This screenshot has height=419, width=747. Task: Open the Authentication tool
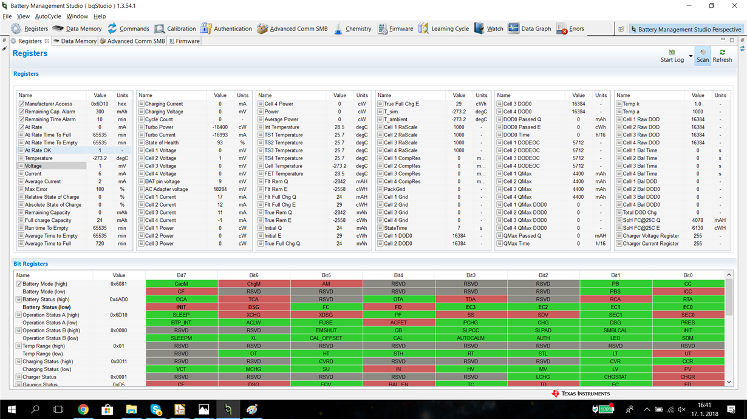click(226, 28)
